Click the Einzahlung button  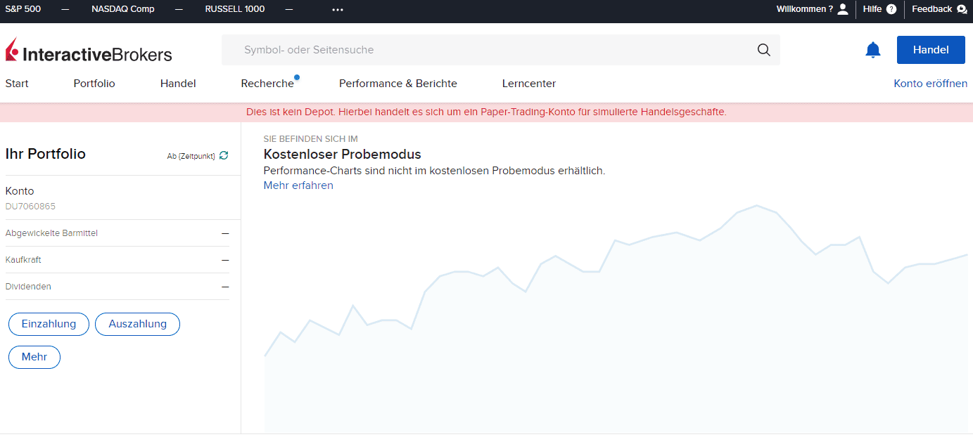tap(49, 324)
